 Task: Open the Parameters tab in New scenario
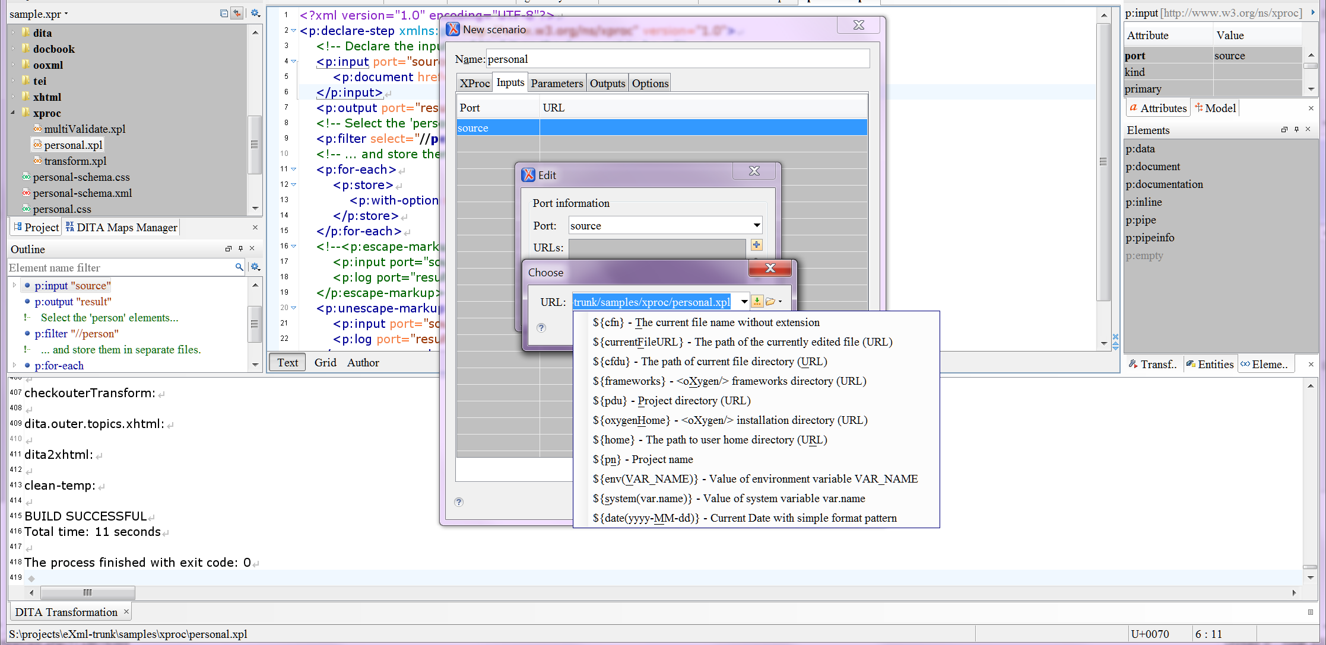pyautogui.click(x=557, y=84)
